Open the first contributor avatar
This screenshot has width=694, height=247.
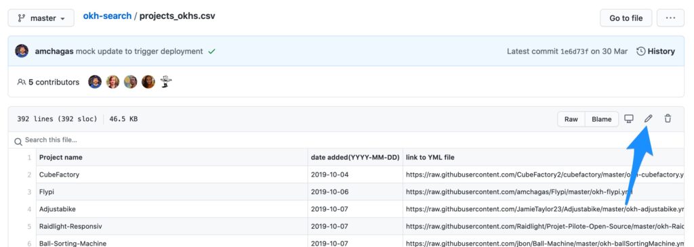click(x=95, y=82)
